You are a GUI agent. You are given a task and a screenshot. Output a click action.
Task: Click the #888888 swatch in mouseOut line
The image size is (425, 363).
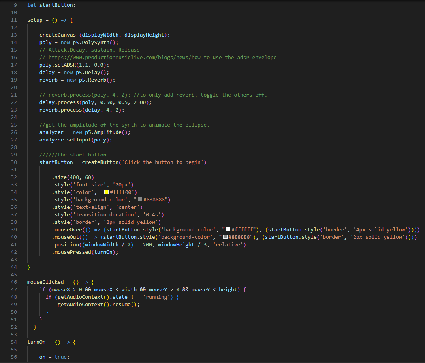(x=225, y=237)
